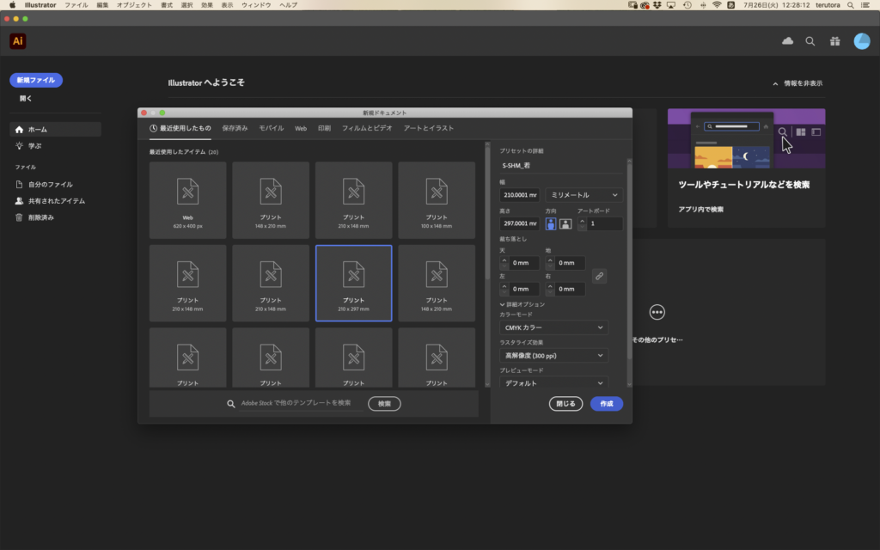This screenshot has height=550, width=880.
Task: Open the gift (What's New) icon
Action: [835, 41]
